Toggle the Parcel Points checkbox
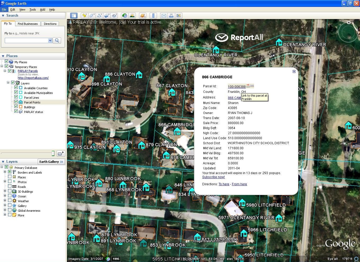The image size is (360, 262). (16, 102)
